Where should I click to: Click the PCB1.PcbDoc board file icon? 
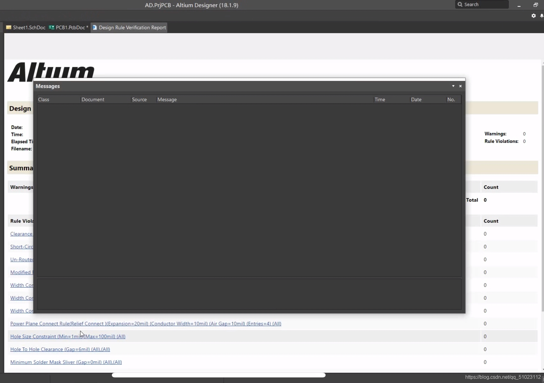click(51, 27)
